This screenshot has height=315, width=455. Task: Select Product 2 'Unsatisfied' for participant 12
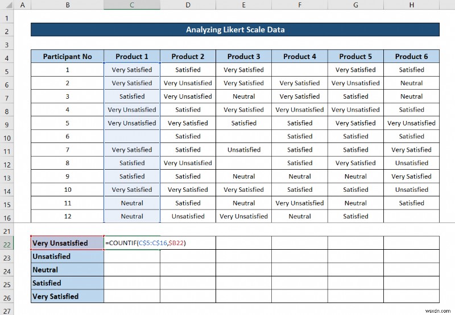point(188,216)
